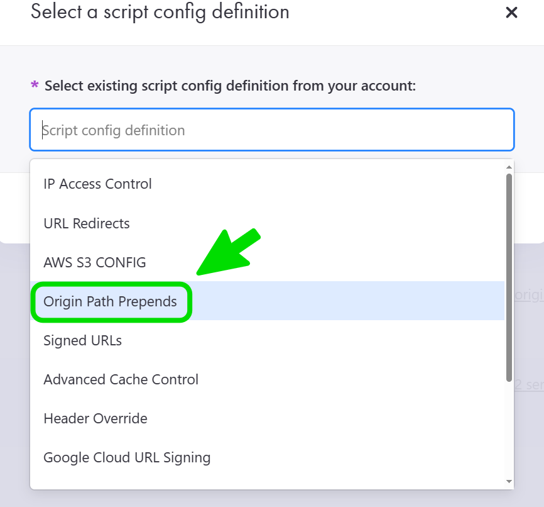
Task: Click the dropdown scrollbar down arrow
Action: tap(509, 481)
